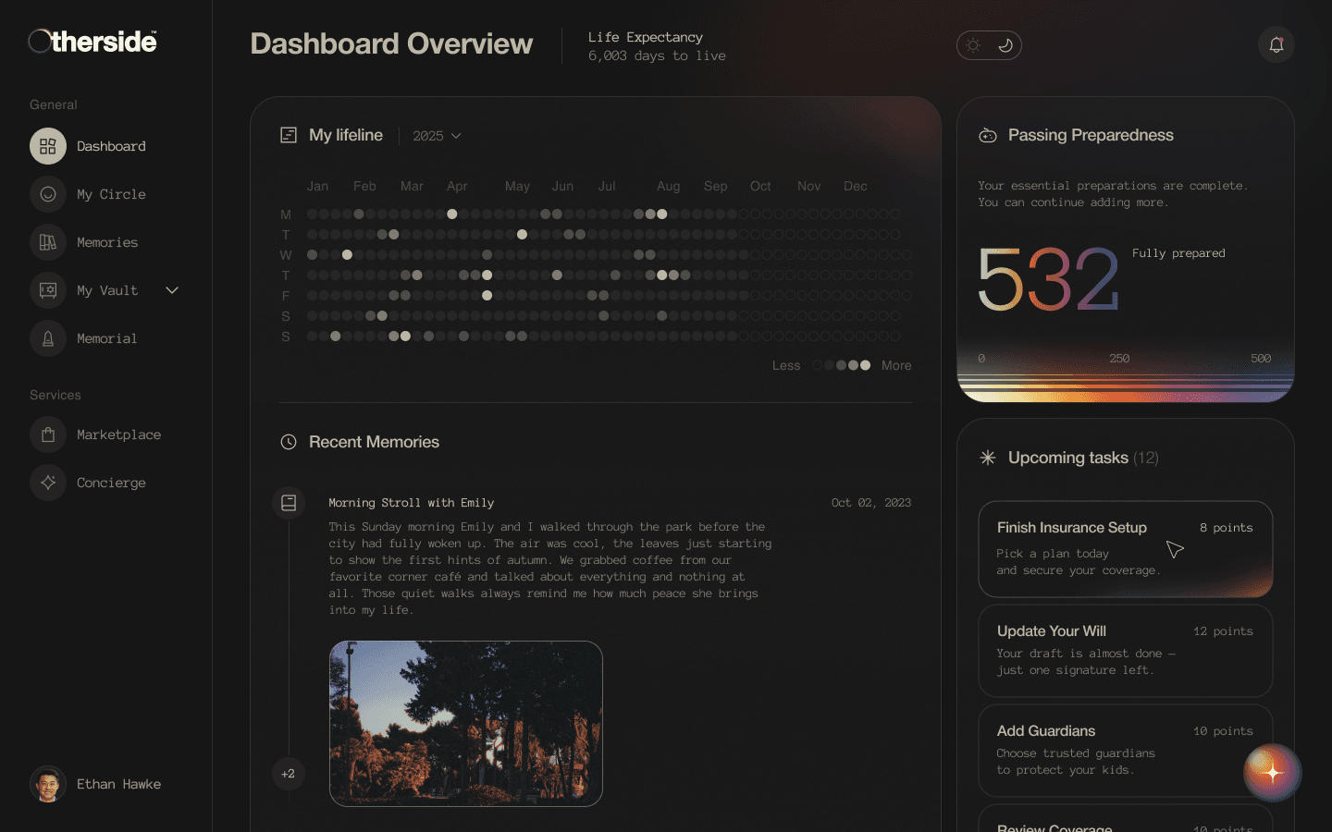Viewport: 1332px width, 832px height.
Task: Click the My Circle smiley icon
Action: tap(48, 194)
